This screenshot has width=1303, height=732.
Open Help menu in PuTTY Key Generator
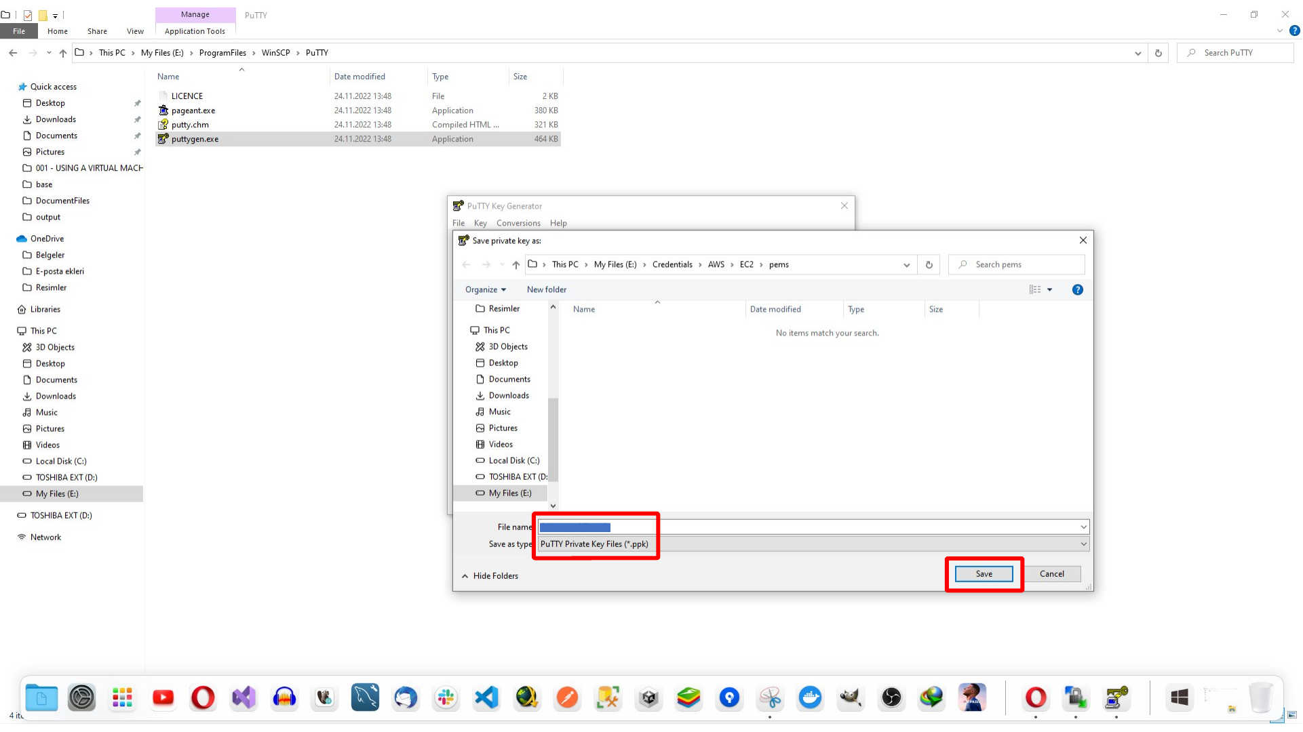[558, 223]
